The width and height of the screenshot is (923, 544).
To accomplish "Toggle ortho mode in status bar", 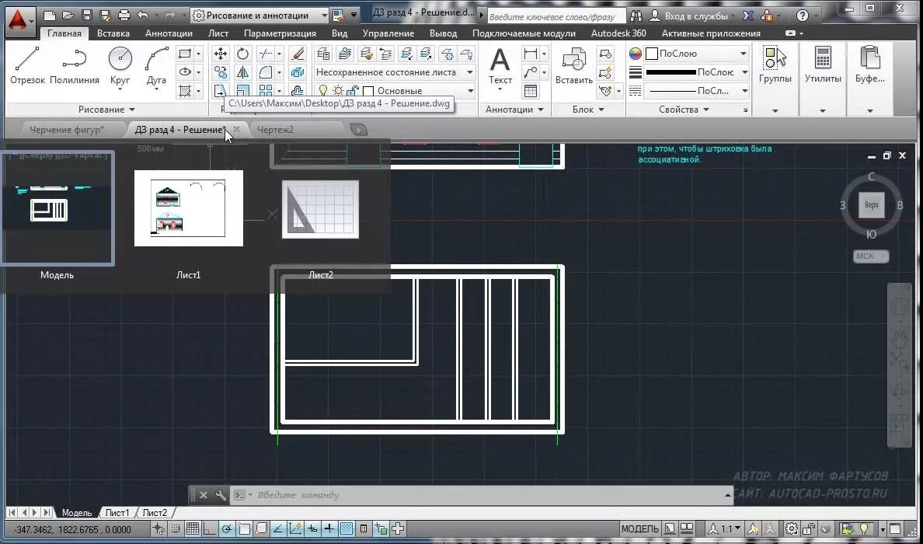I will coord(210,528).
